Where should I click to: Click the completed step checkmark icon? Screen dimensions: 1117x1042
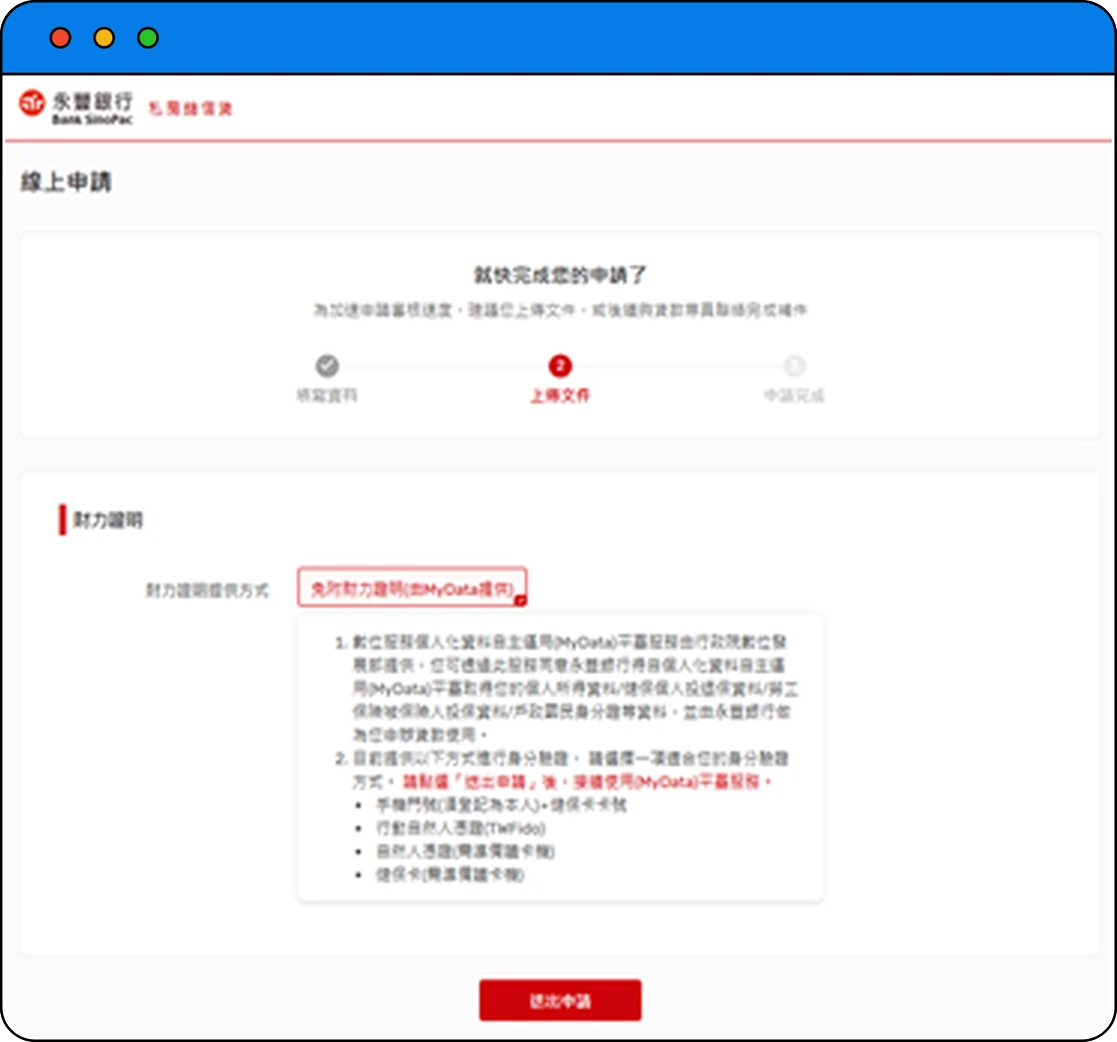(x=327, y=366)
